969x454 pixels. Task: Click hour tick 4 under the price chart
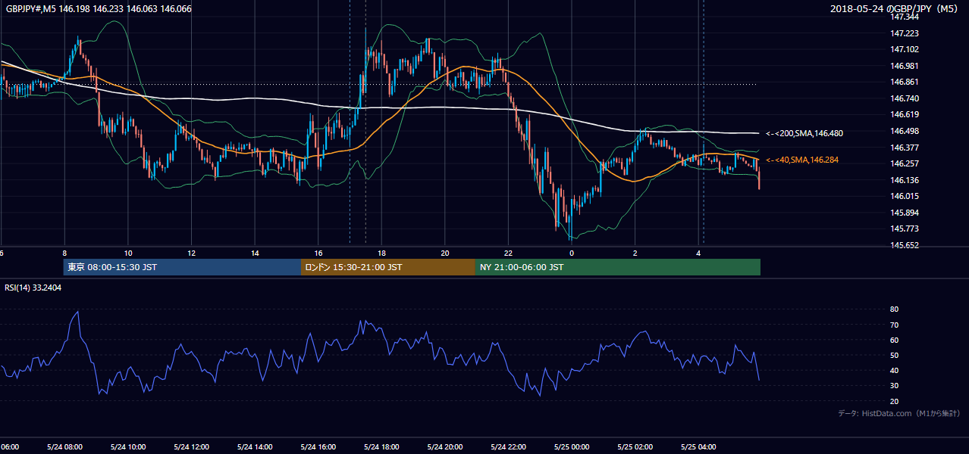point(698,253)
